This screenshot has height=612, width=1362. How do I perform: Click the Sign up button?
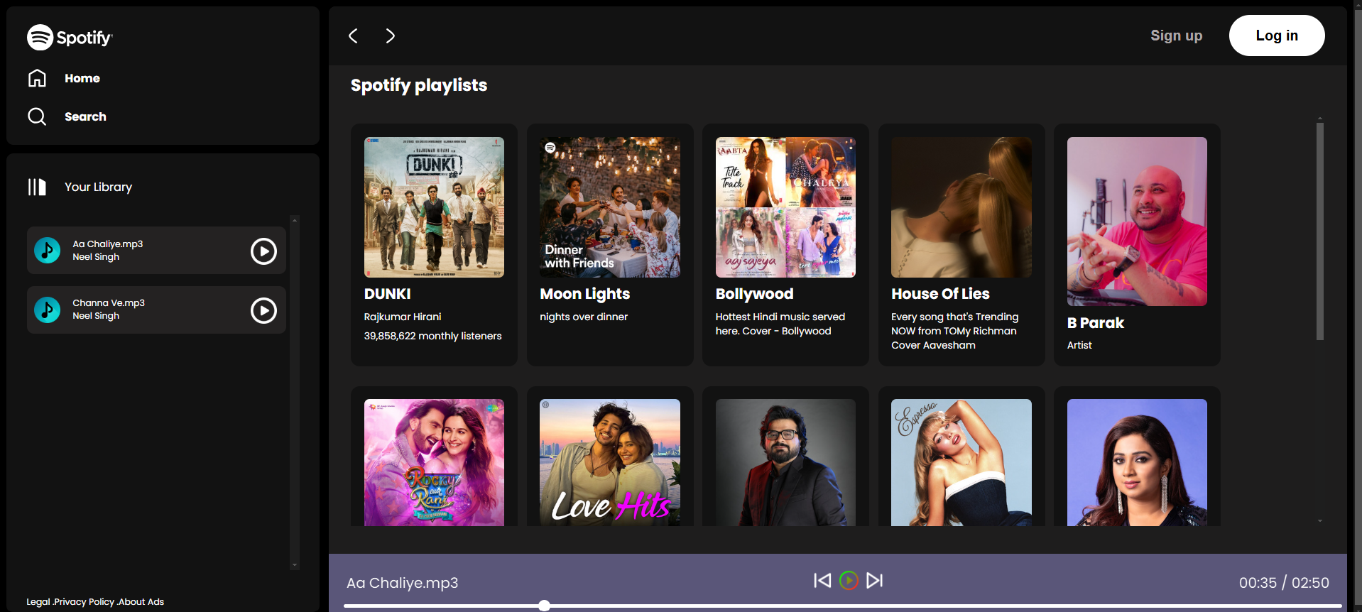[1176, 35]
